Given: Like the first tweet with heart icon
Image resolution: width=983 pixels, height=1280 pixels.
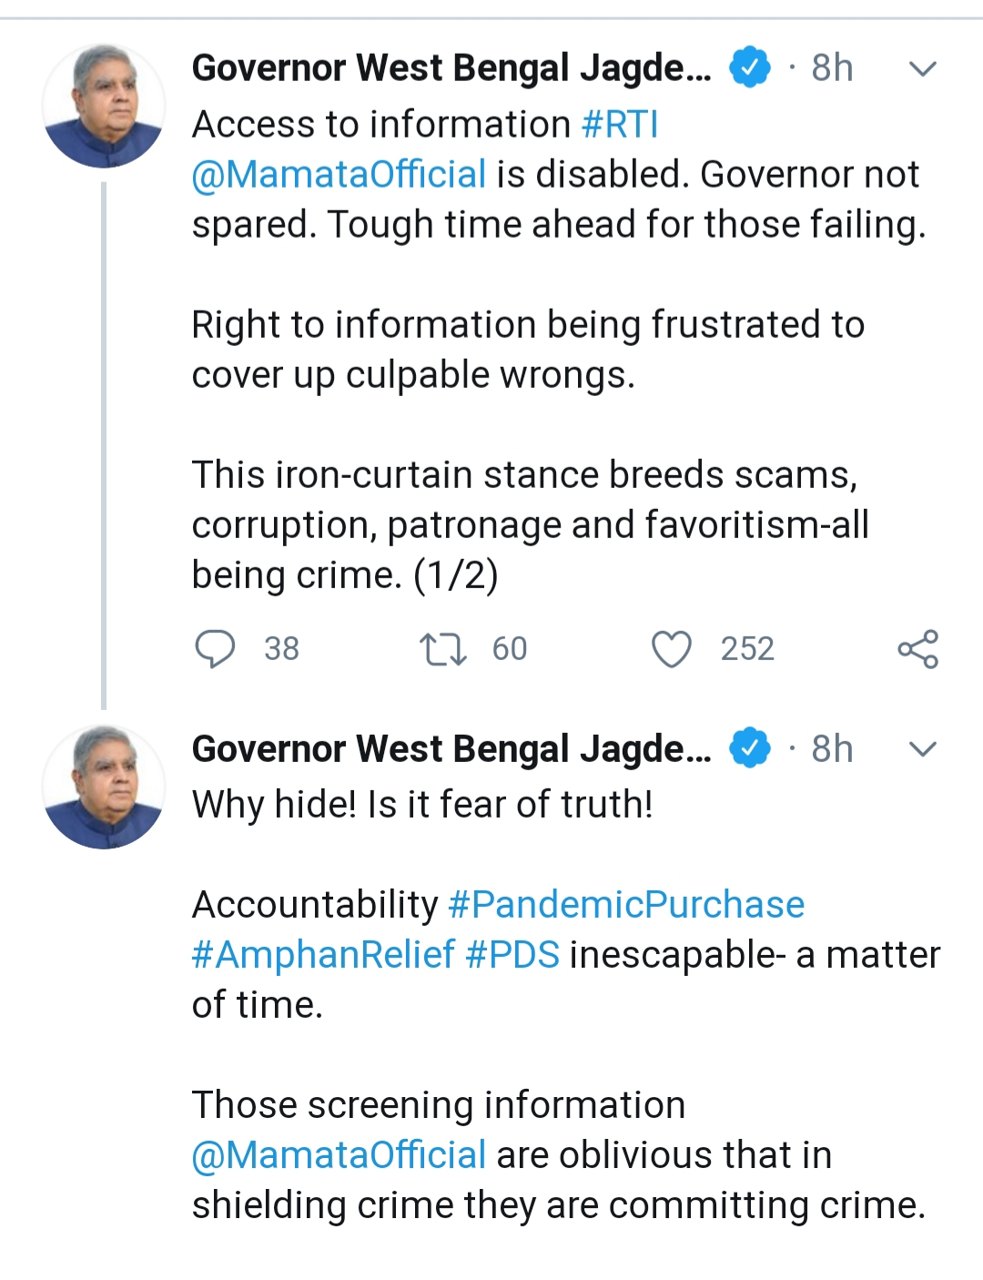Looking at the screenshot, I should click(x=672, y=649).
